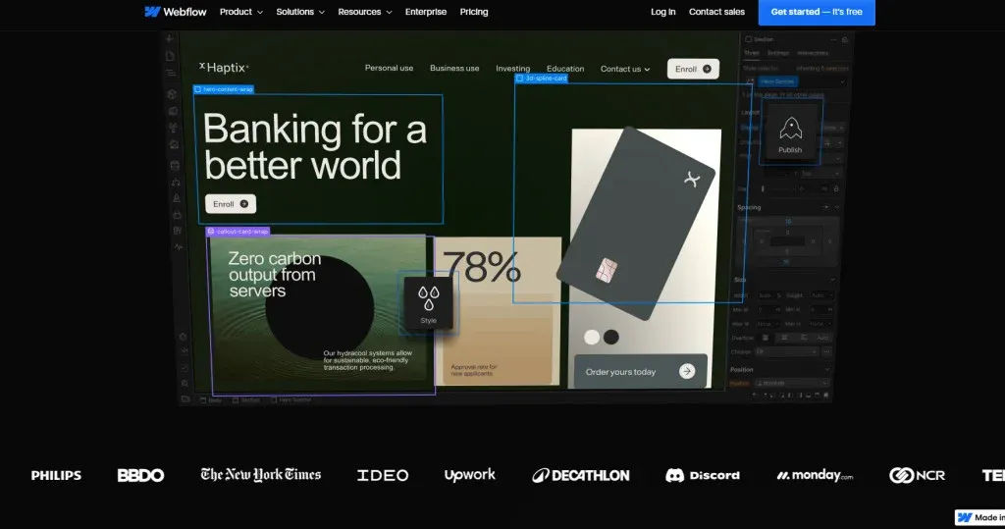Select the white card color swatch
Screen dimensions: 1005x529
coord(592,337)
